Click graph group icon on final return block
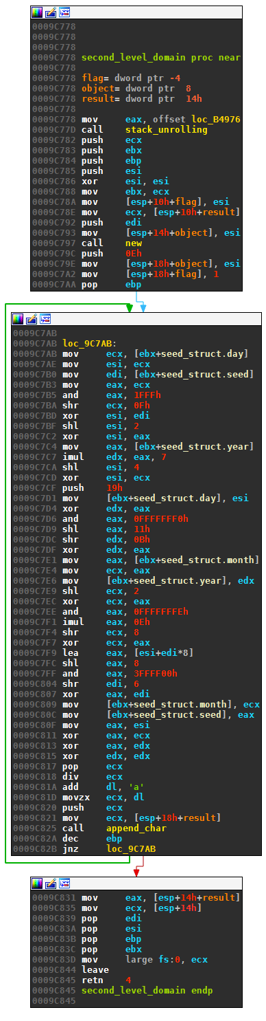The width and height of the screenshot is (266, 1021). coord(64,883)
